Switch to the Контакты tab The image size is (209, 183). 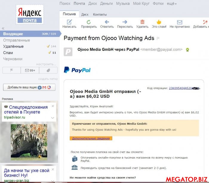(100, 15)
